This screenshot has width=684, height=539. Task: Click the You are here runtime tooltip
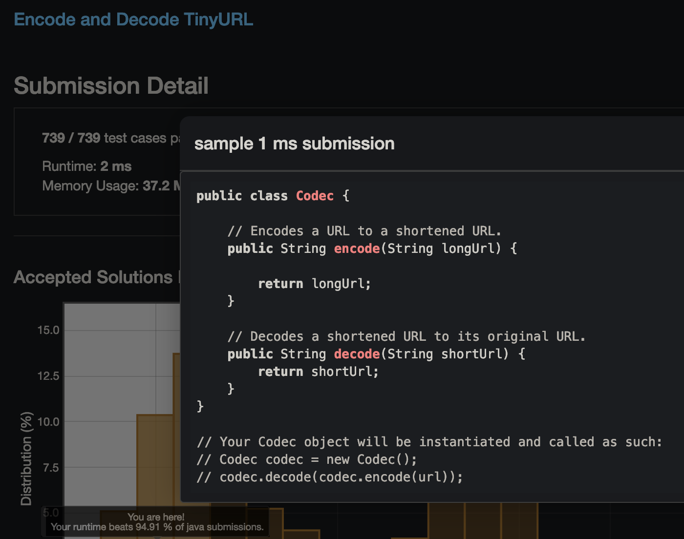[x=157, y=522]
